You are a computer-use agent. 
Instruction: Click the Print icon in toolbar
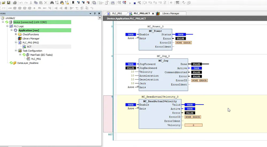click(15, 3)
